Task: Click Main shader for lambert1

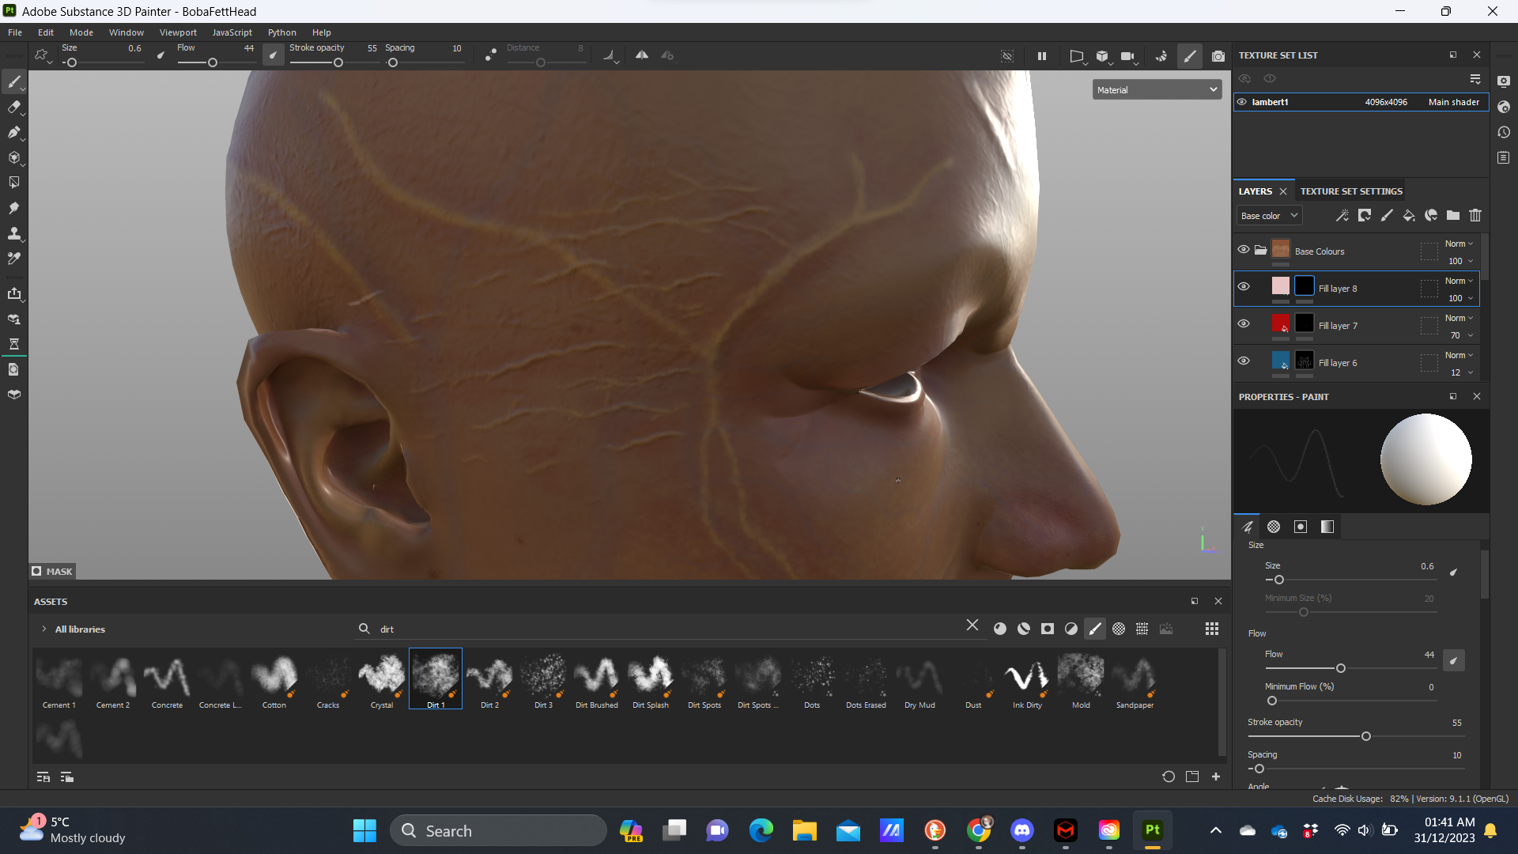Action: tap(1454, 102)
